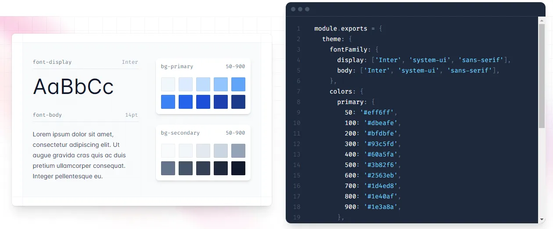The width and height of the screenshot is (553, 229).
Task: Click the 'Inter' font name label
Action: [x=130, y=62]
